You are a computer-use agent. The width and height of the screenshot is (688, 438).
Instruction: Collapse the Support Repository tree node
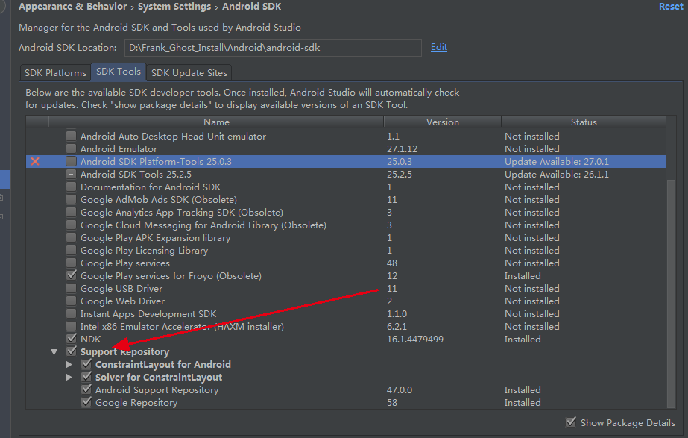(54, 352)
